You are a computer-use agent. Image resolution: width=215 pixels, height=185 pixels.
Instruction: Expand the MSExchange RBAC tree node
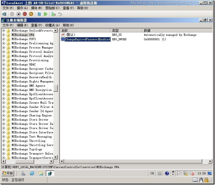(x=3, y=64)
